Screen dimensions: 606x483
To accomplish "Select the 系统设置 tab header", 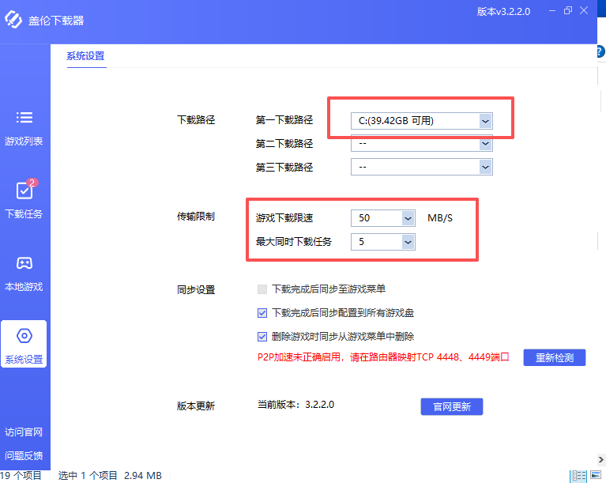I will [x=85, y=56].
